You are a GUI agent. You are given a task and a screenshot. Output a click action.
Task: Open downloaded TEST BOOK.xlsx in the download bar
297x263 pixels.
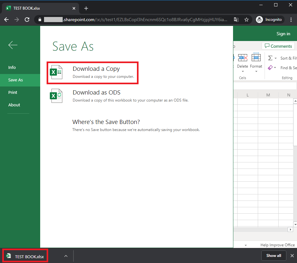(x=25, y=256)
